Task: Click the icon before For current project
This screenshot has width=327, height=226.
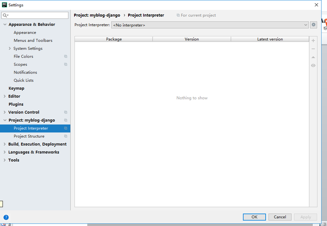Action: coord(178,15)
